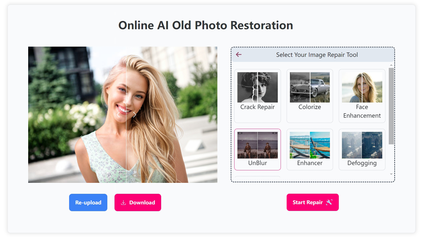Click the back arrow in tool panel header

point(238,55)
